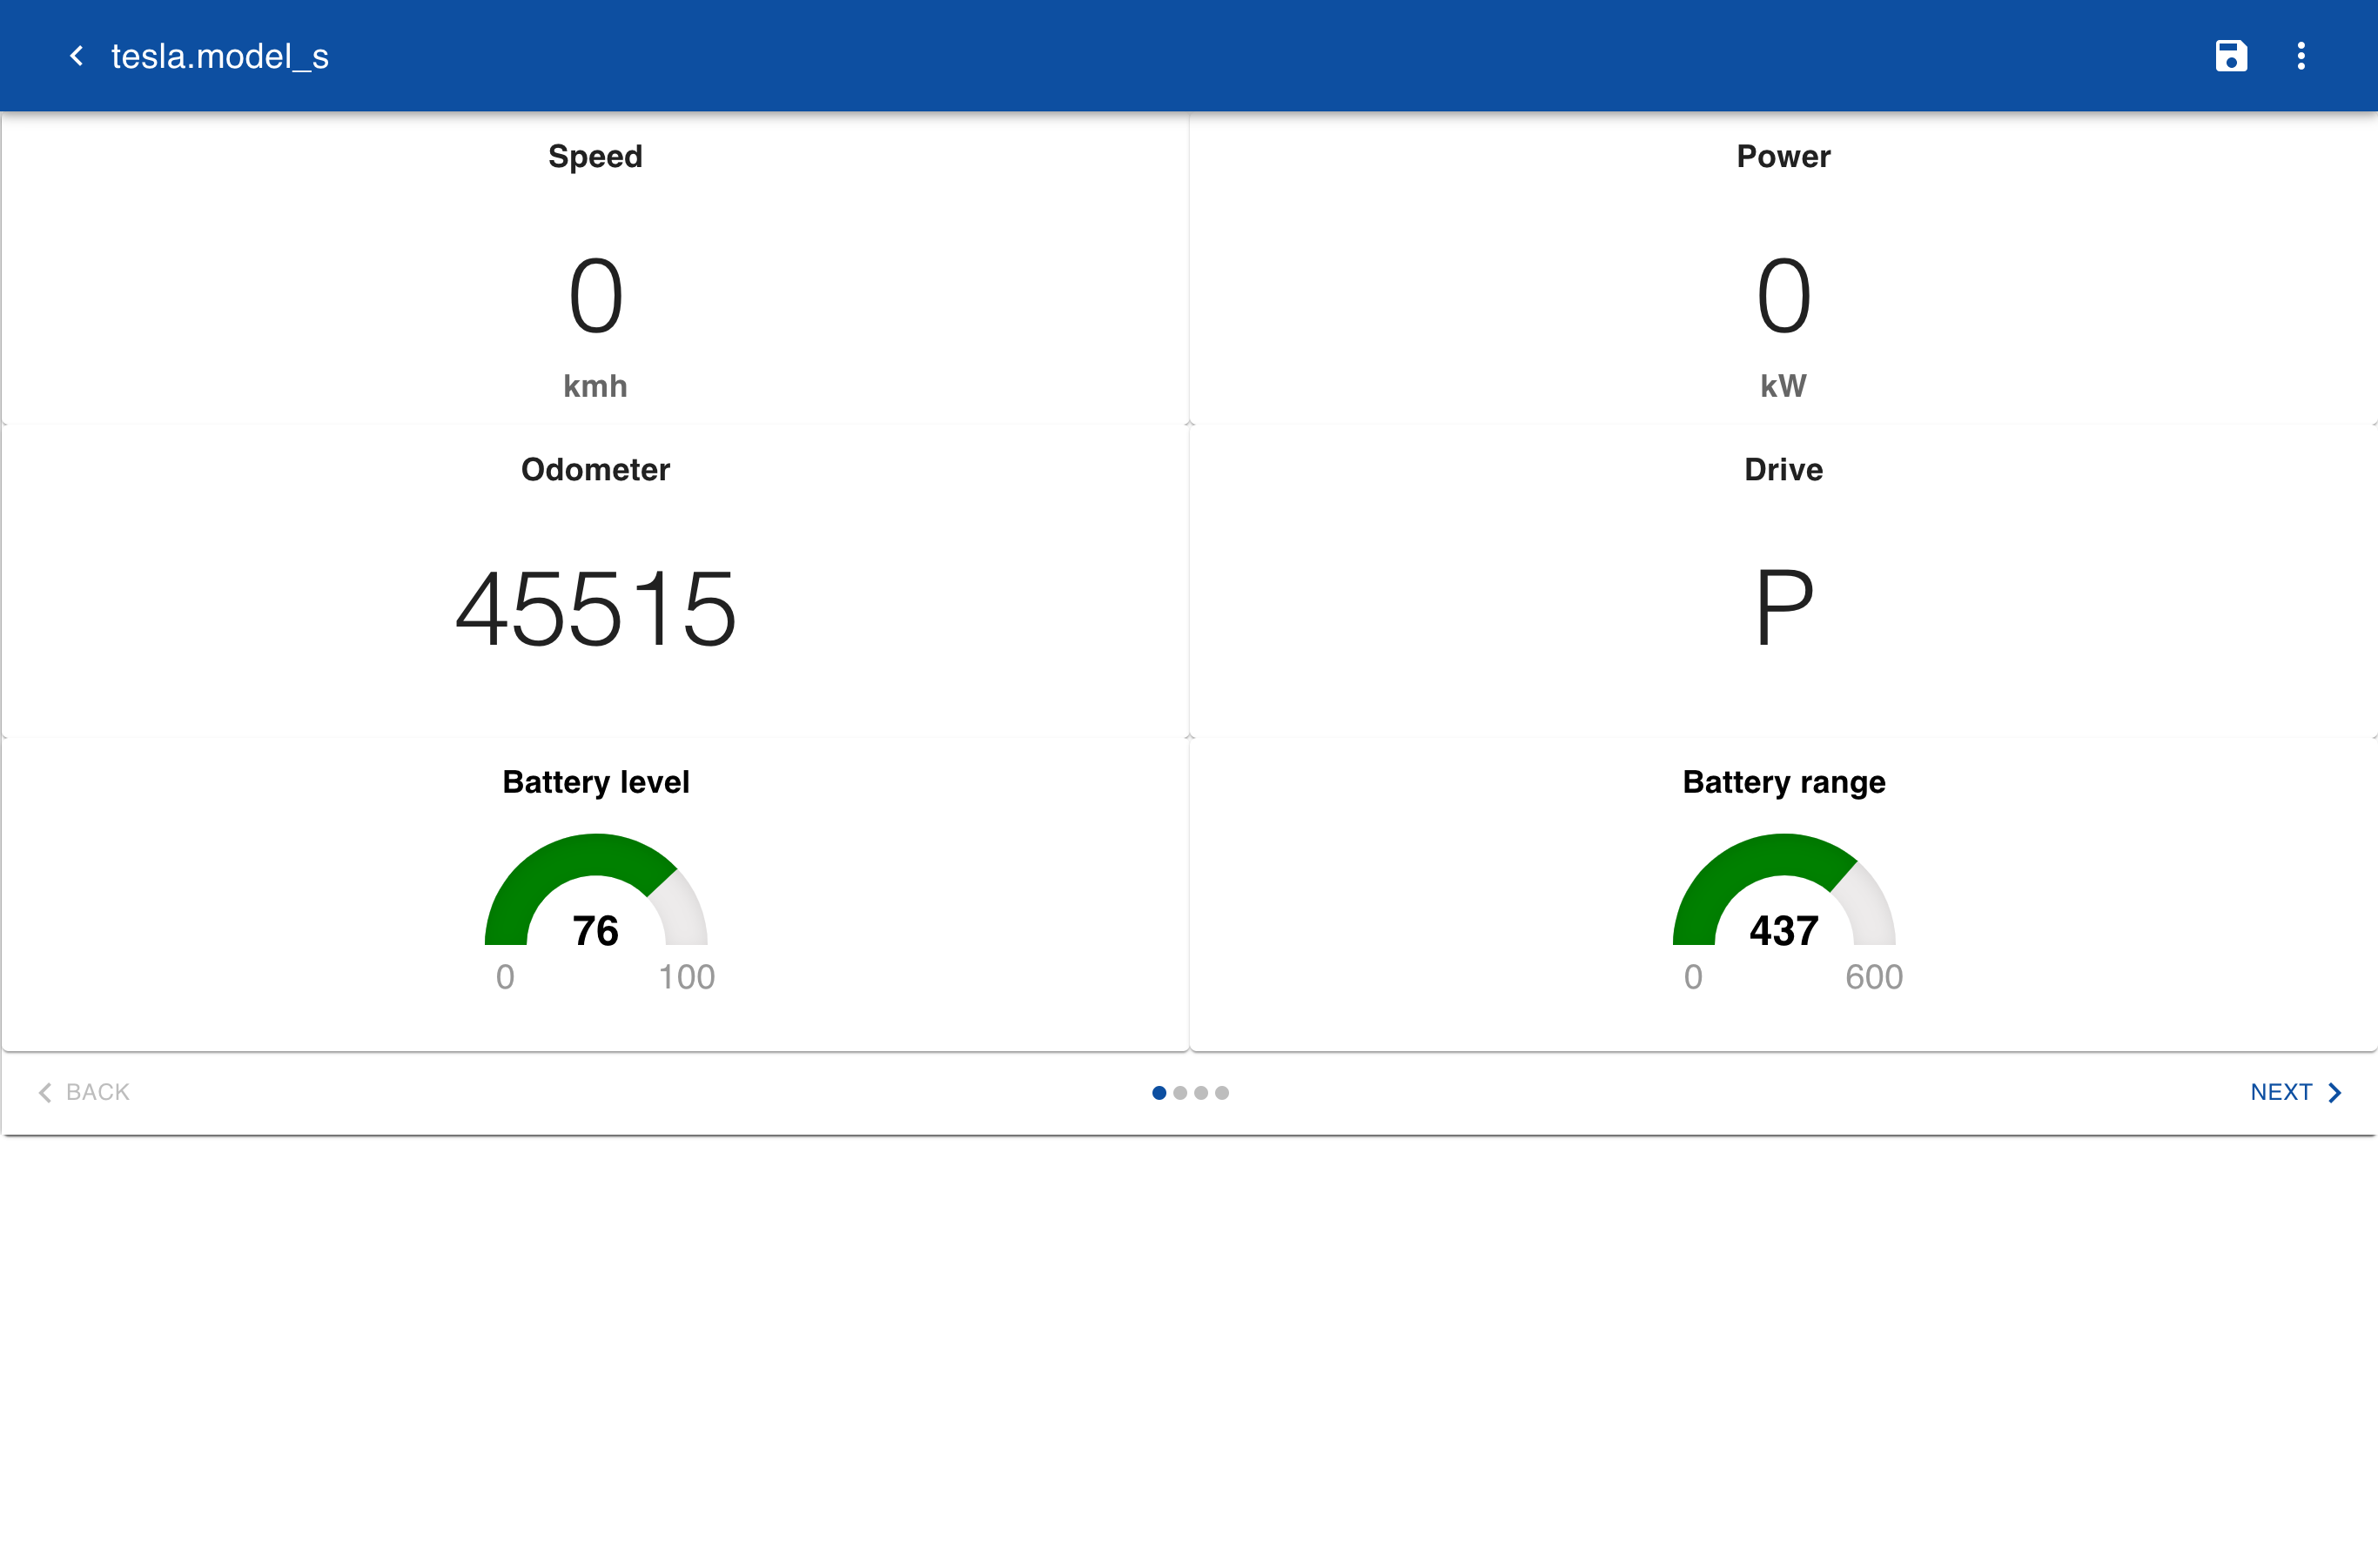Click the gauge maximum label 100
The image size is (2378, 1568).
click(686, 977)
